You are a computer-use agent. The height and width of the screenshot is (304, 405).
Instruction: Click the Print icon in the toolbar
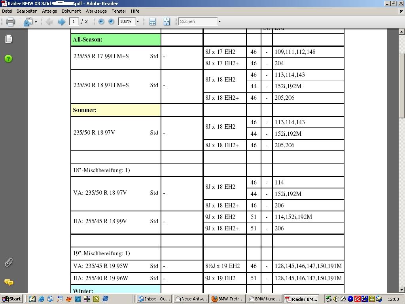pyautogui.click(x=11, y=22)
